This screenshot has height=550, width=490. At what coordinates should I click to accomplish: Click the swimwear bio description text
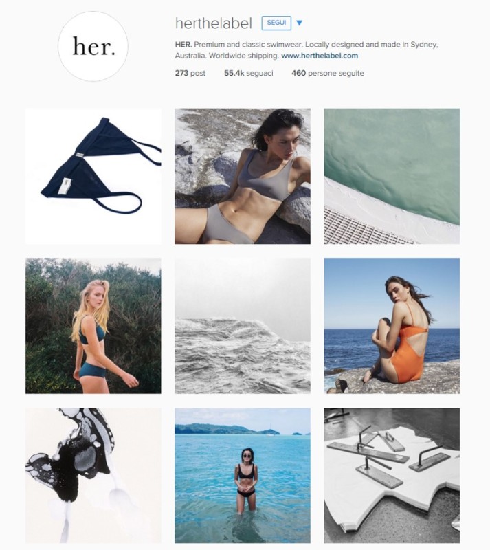point(307,50)
